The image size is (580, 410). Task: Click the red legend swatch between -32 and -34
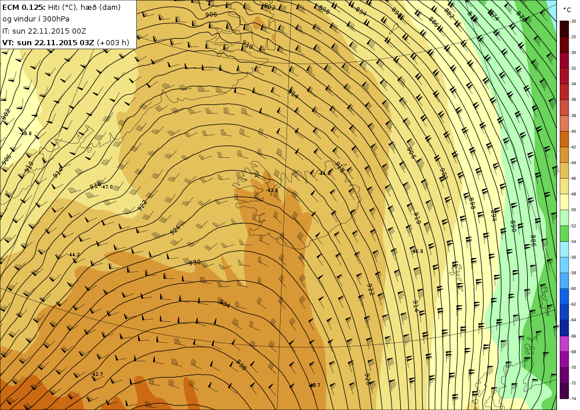pos(564,76)
